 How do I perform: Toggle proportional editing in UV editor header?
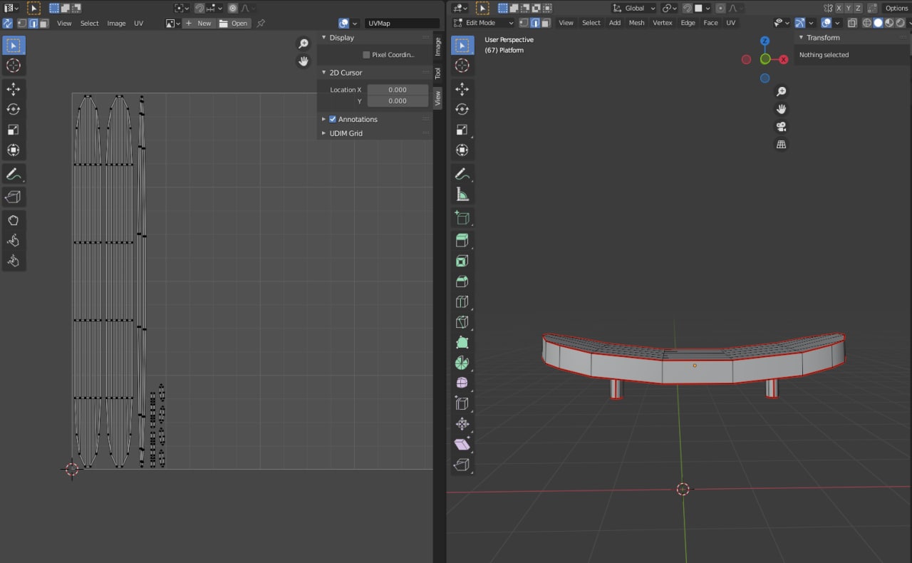coord(233,8)
